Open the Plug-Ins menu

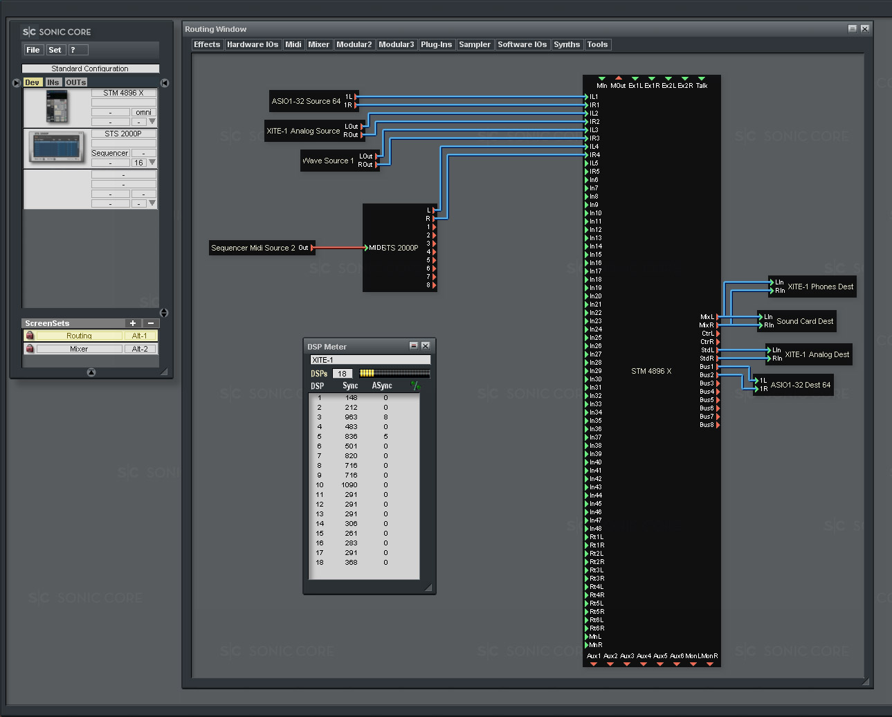click(437, 44)
